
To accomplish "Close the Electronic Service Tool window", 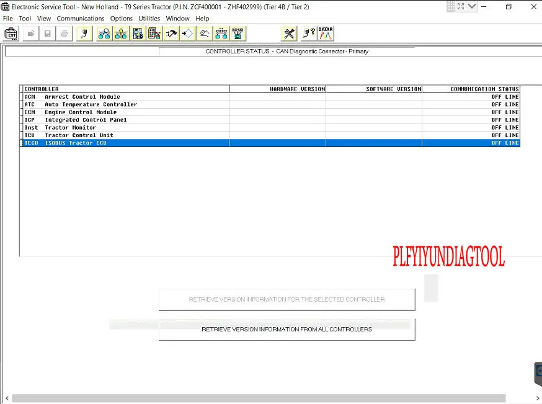I will coord(534,7).
